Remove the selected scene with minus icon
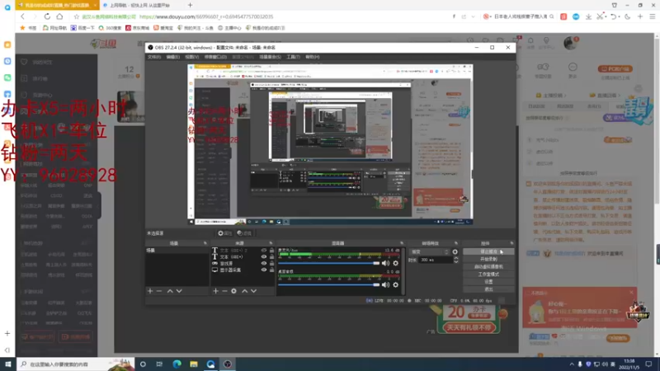 [159, 291]
